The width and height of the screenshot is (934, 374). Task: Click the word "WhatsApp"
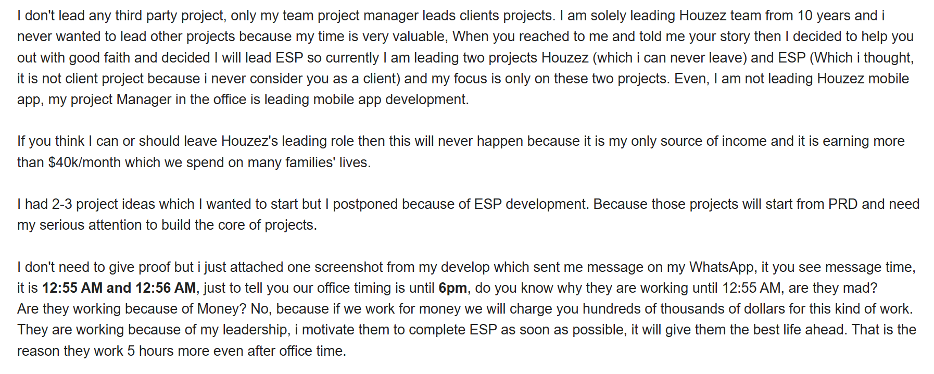(721, 267)
